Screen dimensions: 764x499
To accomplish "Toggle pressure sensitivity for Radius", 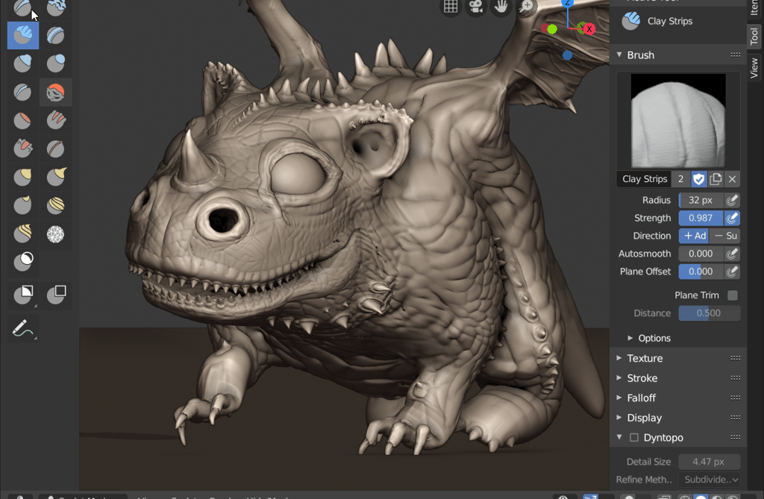I will pos(733,200).
